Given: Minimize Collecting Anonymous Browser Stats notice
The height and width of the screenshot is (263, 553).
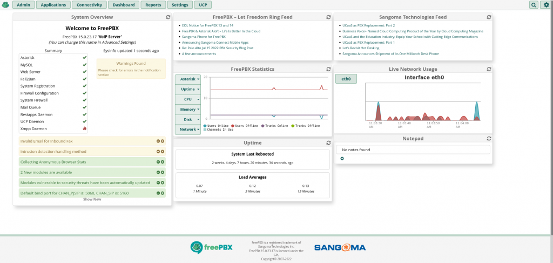Looking at the screenshot, I should pyautogui.click(x=158, y=162).
